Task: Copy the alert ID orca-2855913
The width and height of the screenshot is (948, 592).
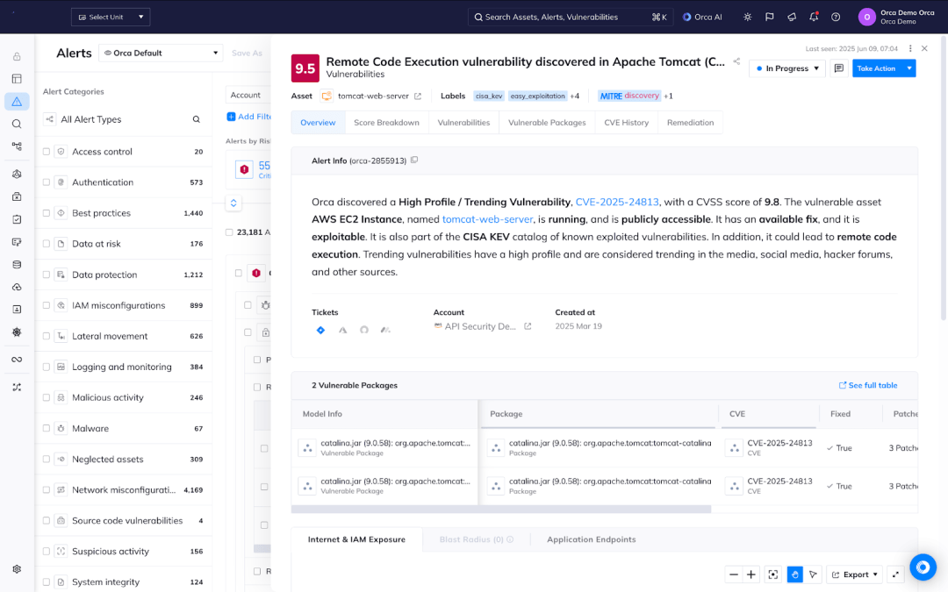Action: tap(414, 160)
